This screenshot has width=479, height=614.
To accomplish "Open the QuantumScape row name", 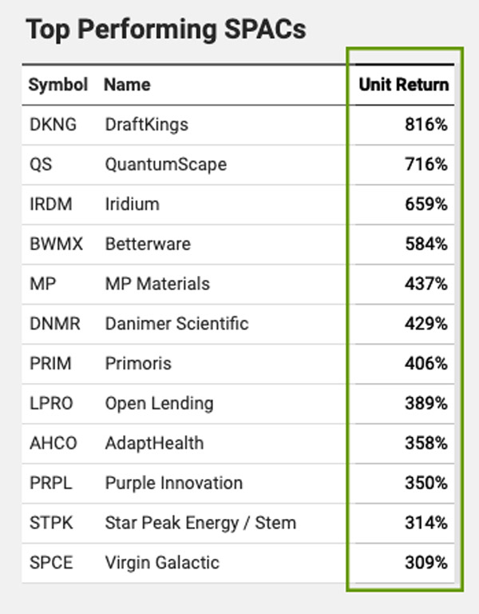I will [165, 164].
